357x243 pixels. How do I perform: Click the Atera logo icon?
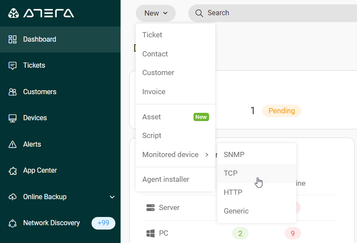coord(13,13)
